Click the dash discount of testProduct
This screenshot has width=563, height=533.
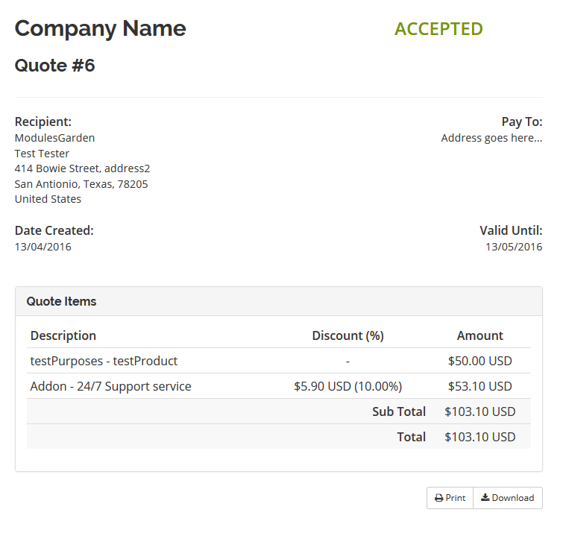click(x=347, y=362)
